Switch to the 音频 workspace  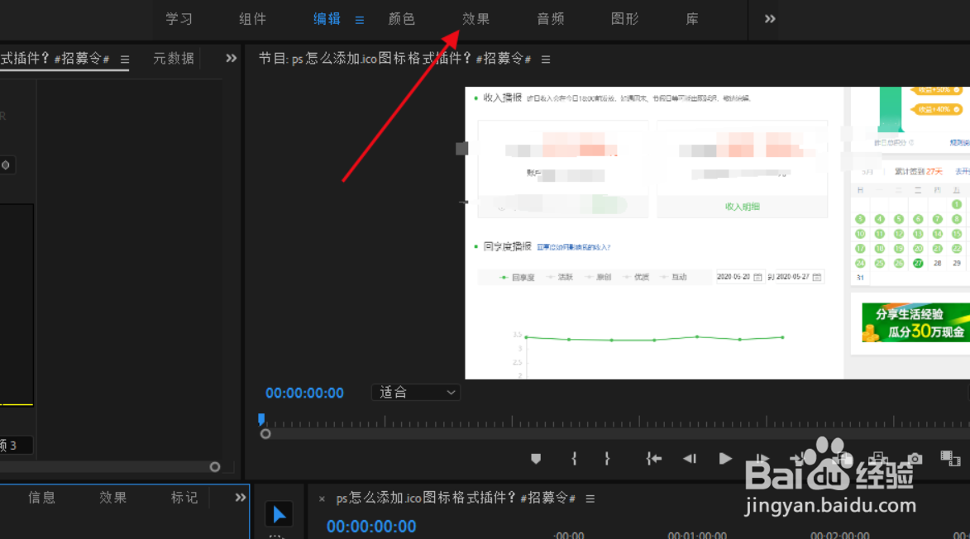tap(550, 18)
